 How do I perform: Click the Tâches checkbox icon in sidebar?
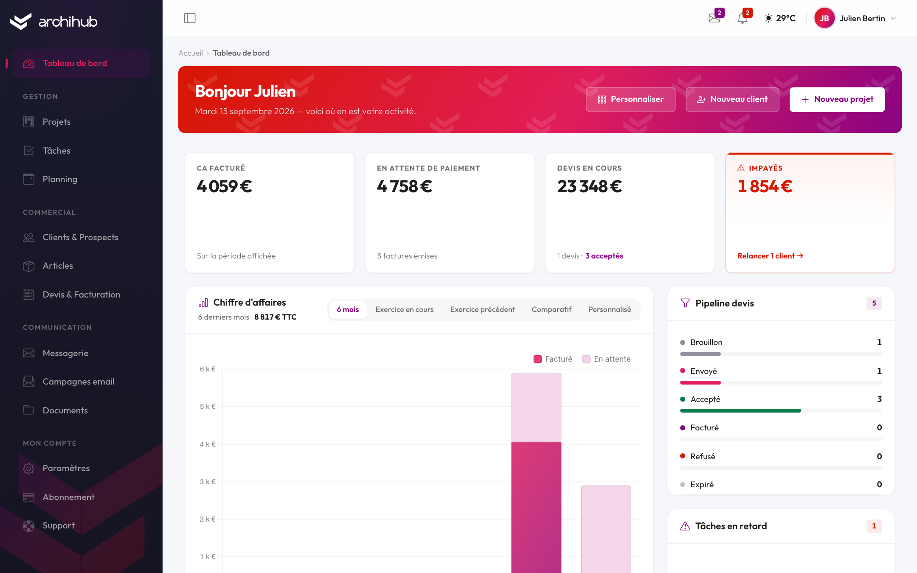point(29,151)
